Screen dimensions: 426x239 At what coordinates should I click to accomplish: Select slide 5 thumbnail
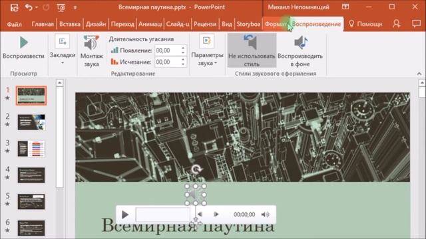pos(31,201)
